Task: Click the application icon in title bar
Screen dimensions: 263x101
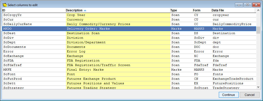Action: pyautogui.click(x=5, y=5)
